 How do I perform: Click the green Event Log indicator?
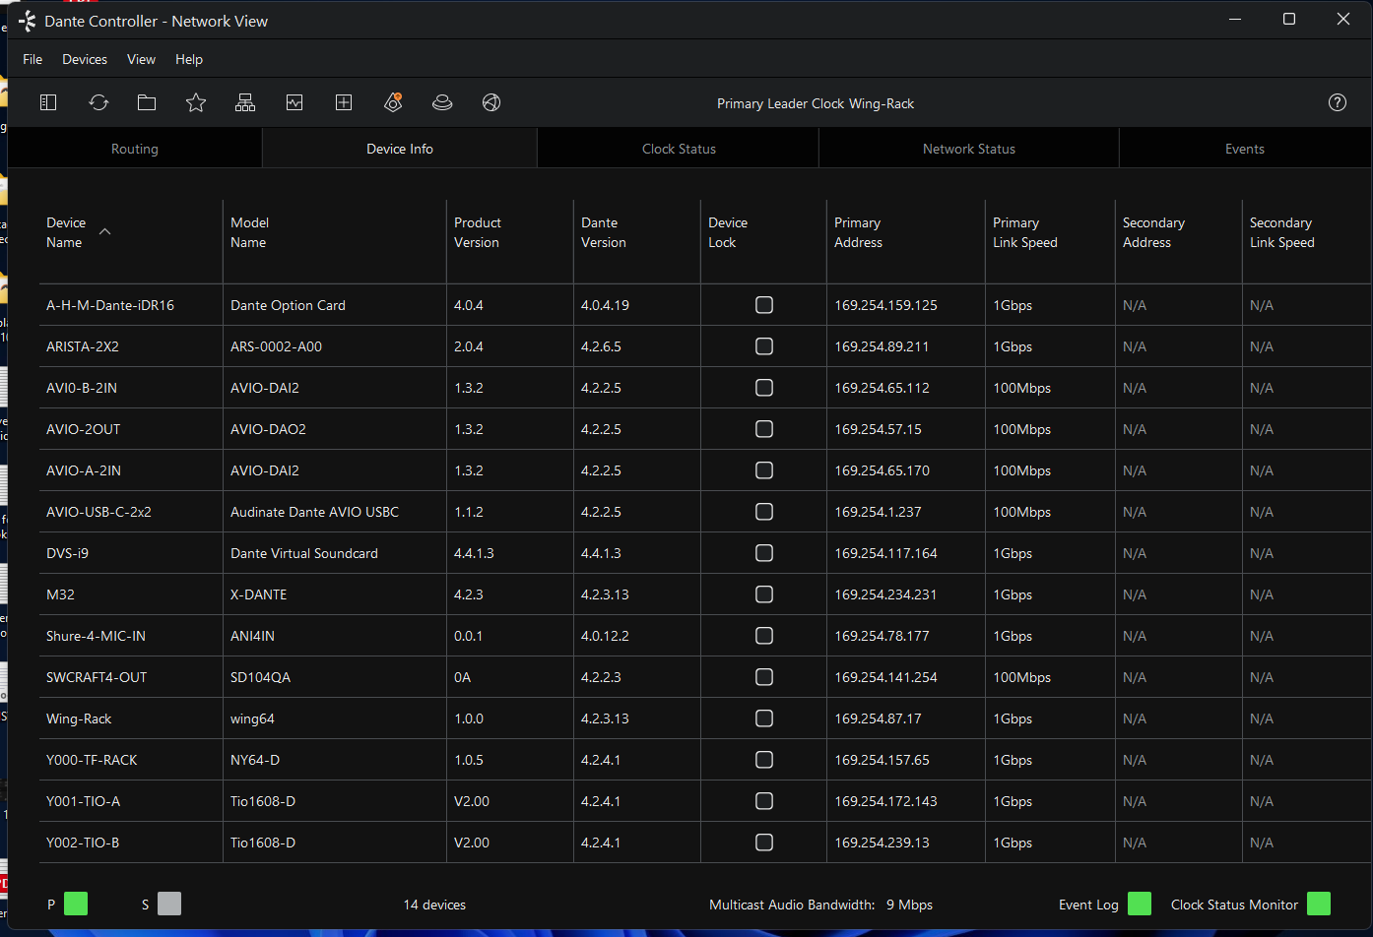click(x=1140, y=904)
